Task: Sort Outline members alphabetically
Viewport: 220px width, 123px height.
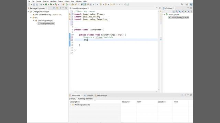Action: [x=176, y=12]
